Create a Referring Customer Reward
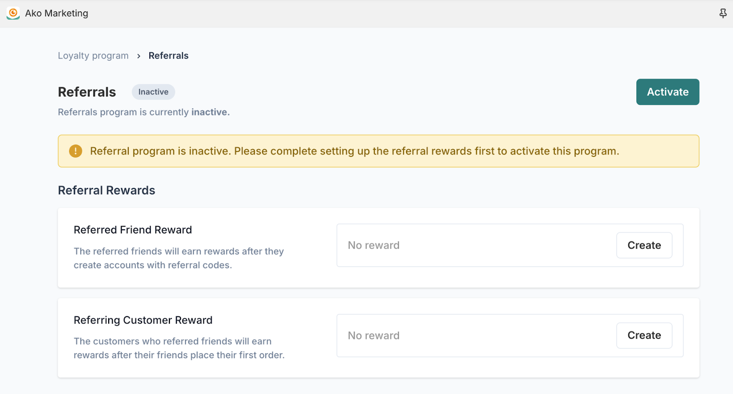This screenshot has width=733, height=394. pyautogui.click(x=644, y=335)
